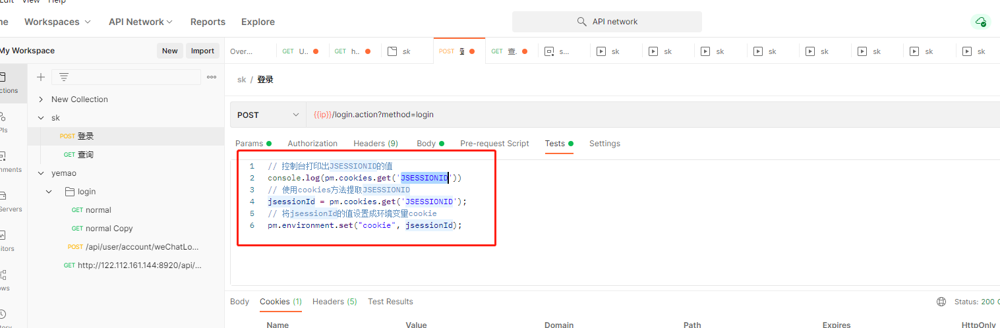The width and height of the screenshot is (1000, 328).
Task: Select the POST /api/user/account/weChatLo... request
Action: (126, 247)
